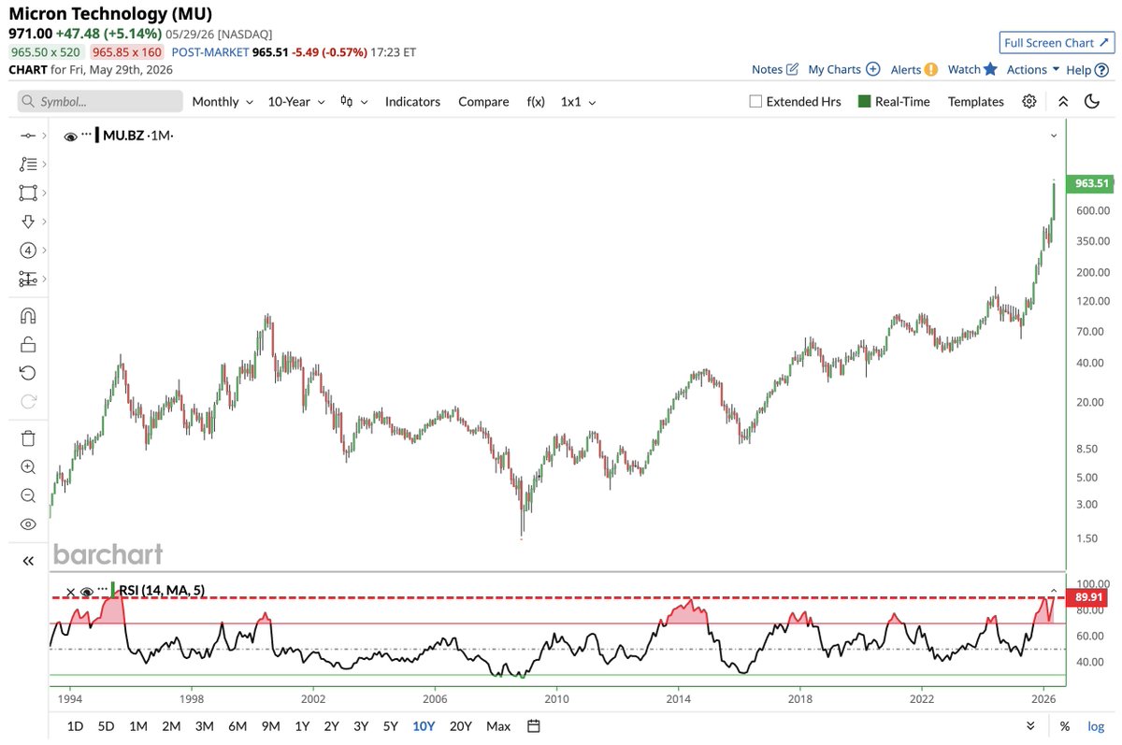The width and height of the screenshot is (1122, 745).
Task: Click the Notes link
Action: 767,69
